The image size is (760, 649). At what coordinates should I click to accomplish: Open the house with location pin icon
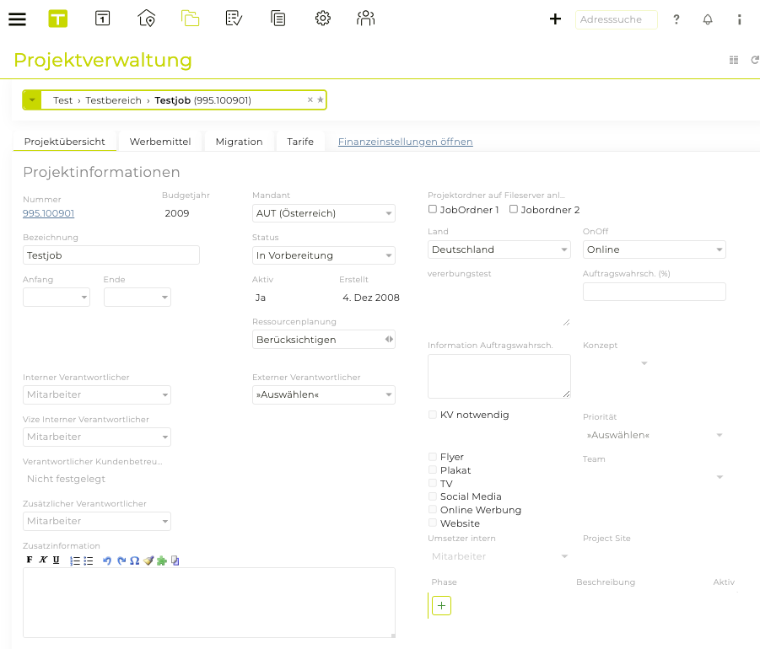pos(147,19)
